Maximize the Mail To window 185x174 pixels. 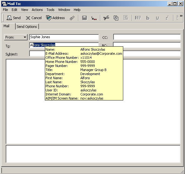(175, 4)
